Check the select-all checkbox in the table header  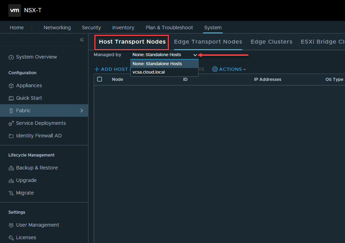[99, 79]
